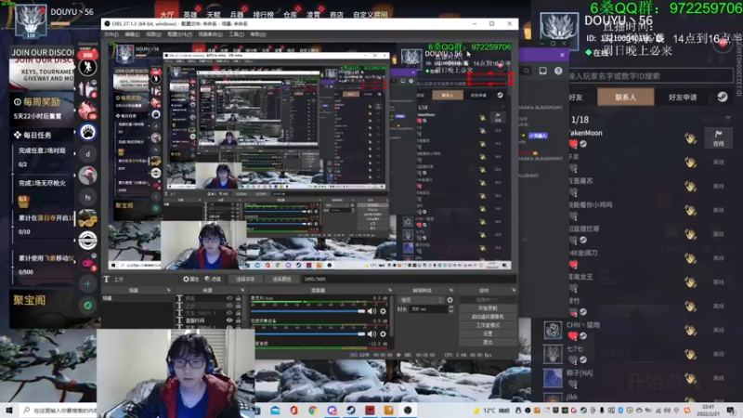The height and width of the screenshot is (418, 743).
Task: Open the sunglasses emoji Discord server
Action: point(87,218)
